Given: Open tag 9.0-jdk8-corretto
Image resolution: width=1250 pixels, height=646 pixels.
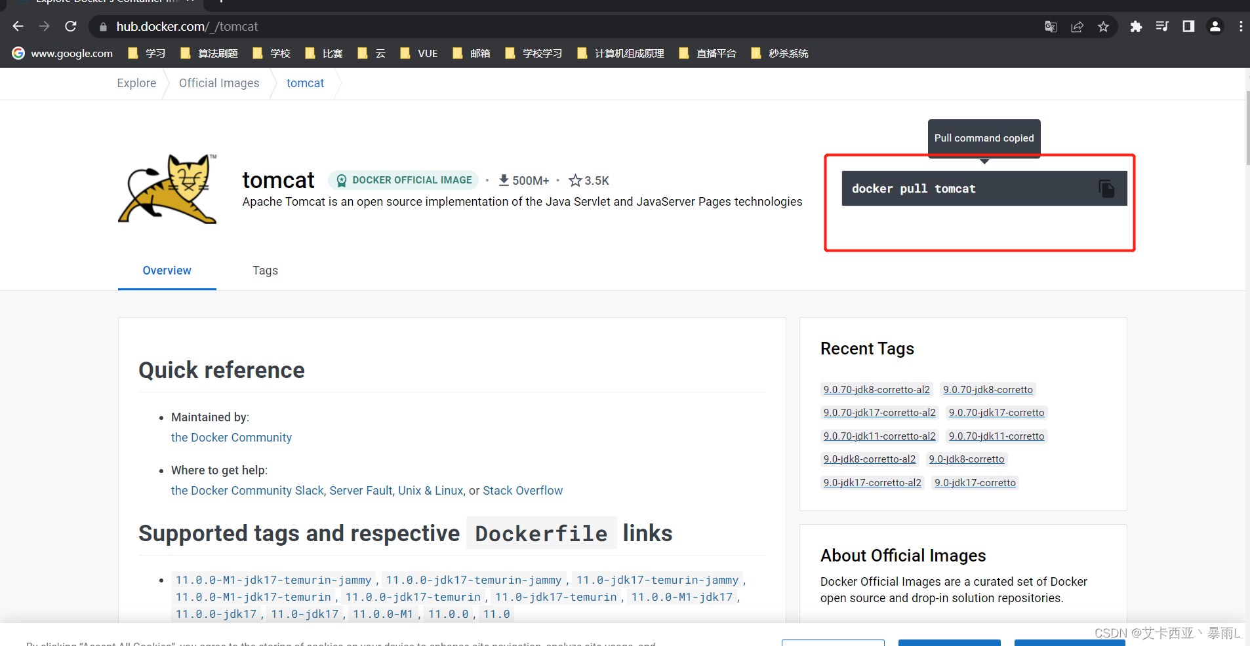Looking at the screenshot, I should [x=966, y=459].
